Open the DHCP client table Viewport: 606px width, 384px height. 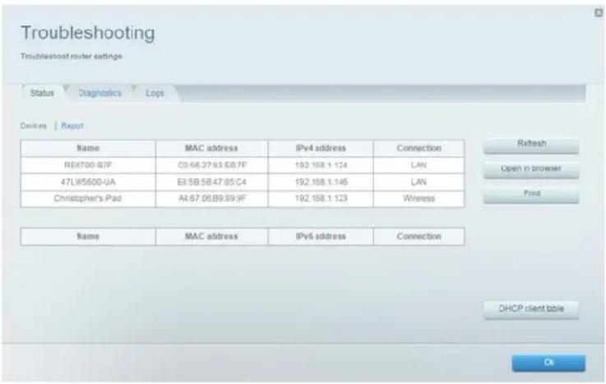(x=531, y=309)
